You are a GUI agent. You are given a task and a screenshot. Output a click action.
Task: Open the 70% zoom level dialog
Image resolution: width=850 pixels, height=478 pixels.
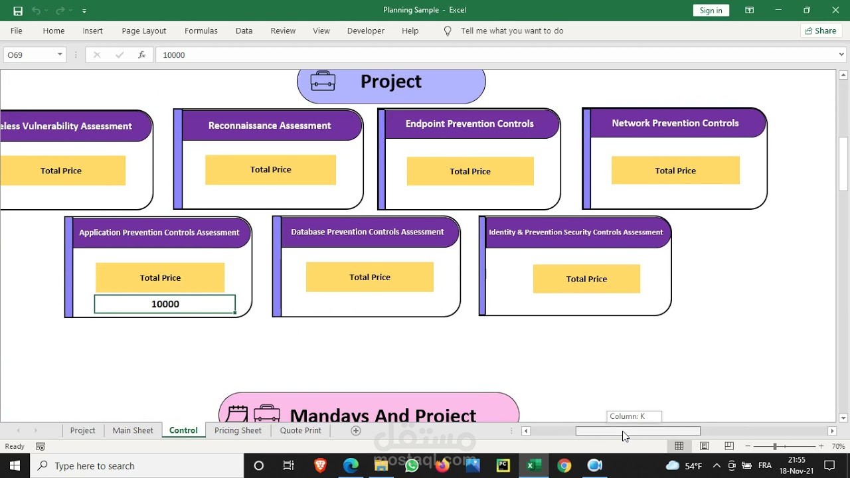click(838, 446)
